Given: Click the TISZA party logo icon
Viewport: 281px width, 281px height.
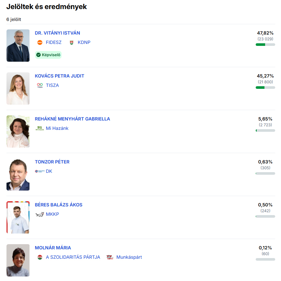Looking at the screenshot, I should [40, 85].
